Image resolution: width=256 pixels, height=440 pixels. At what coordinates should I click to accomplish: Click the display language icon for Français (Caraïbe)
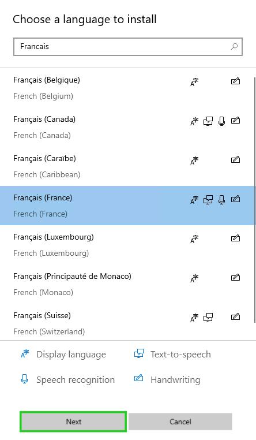coord(194,161)
